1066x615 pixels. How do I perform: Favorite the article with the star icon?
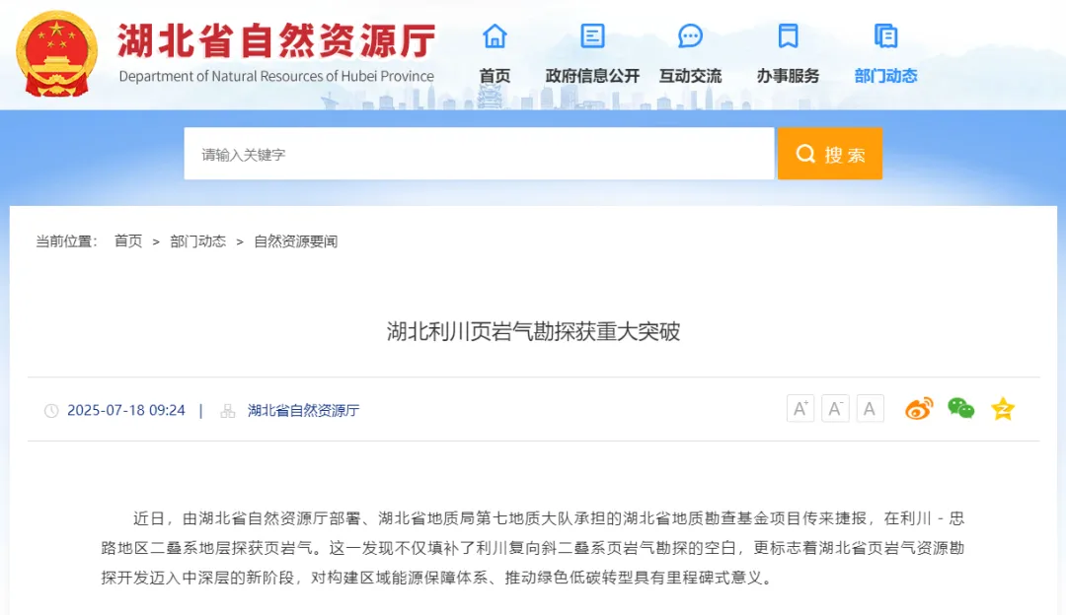1003,408
